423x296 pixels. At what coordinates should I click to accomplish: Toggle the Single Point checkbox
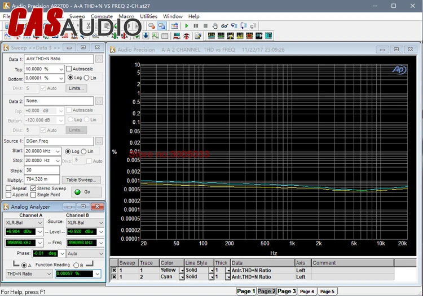click(x=33, y=195)
